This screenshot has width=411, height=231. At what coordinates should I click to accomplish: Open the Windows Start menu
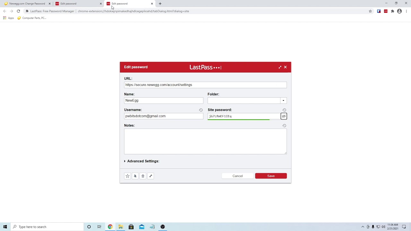click(5, 227)
